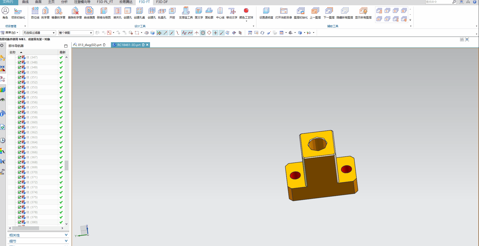The height and width of the screenshot is (246, 479).
Task: Click 显示所有图层 show all layers
Action: (363, 13)
